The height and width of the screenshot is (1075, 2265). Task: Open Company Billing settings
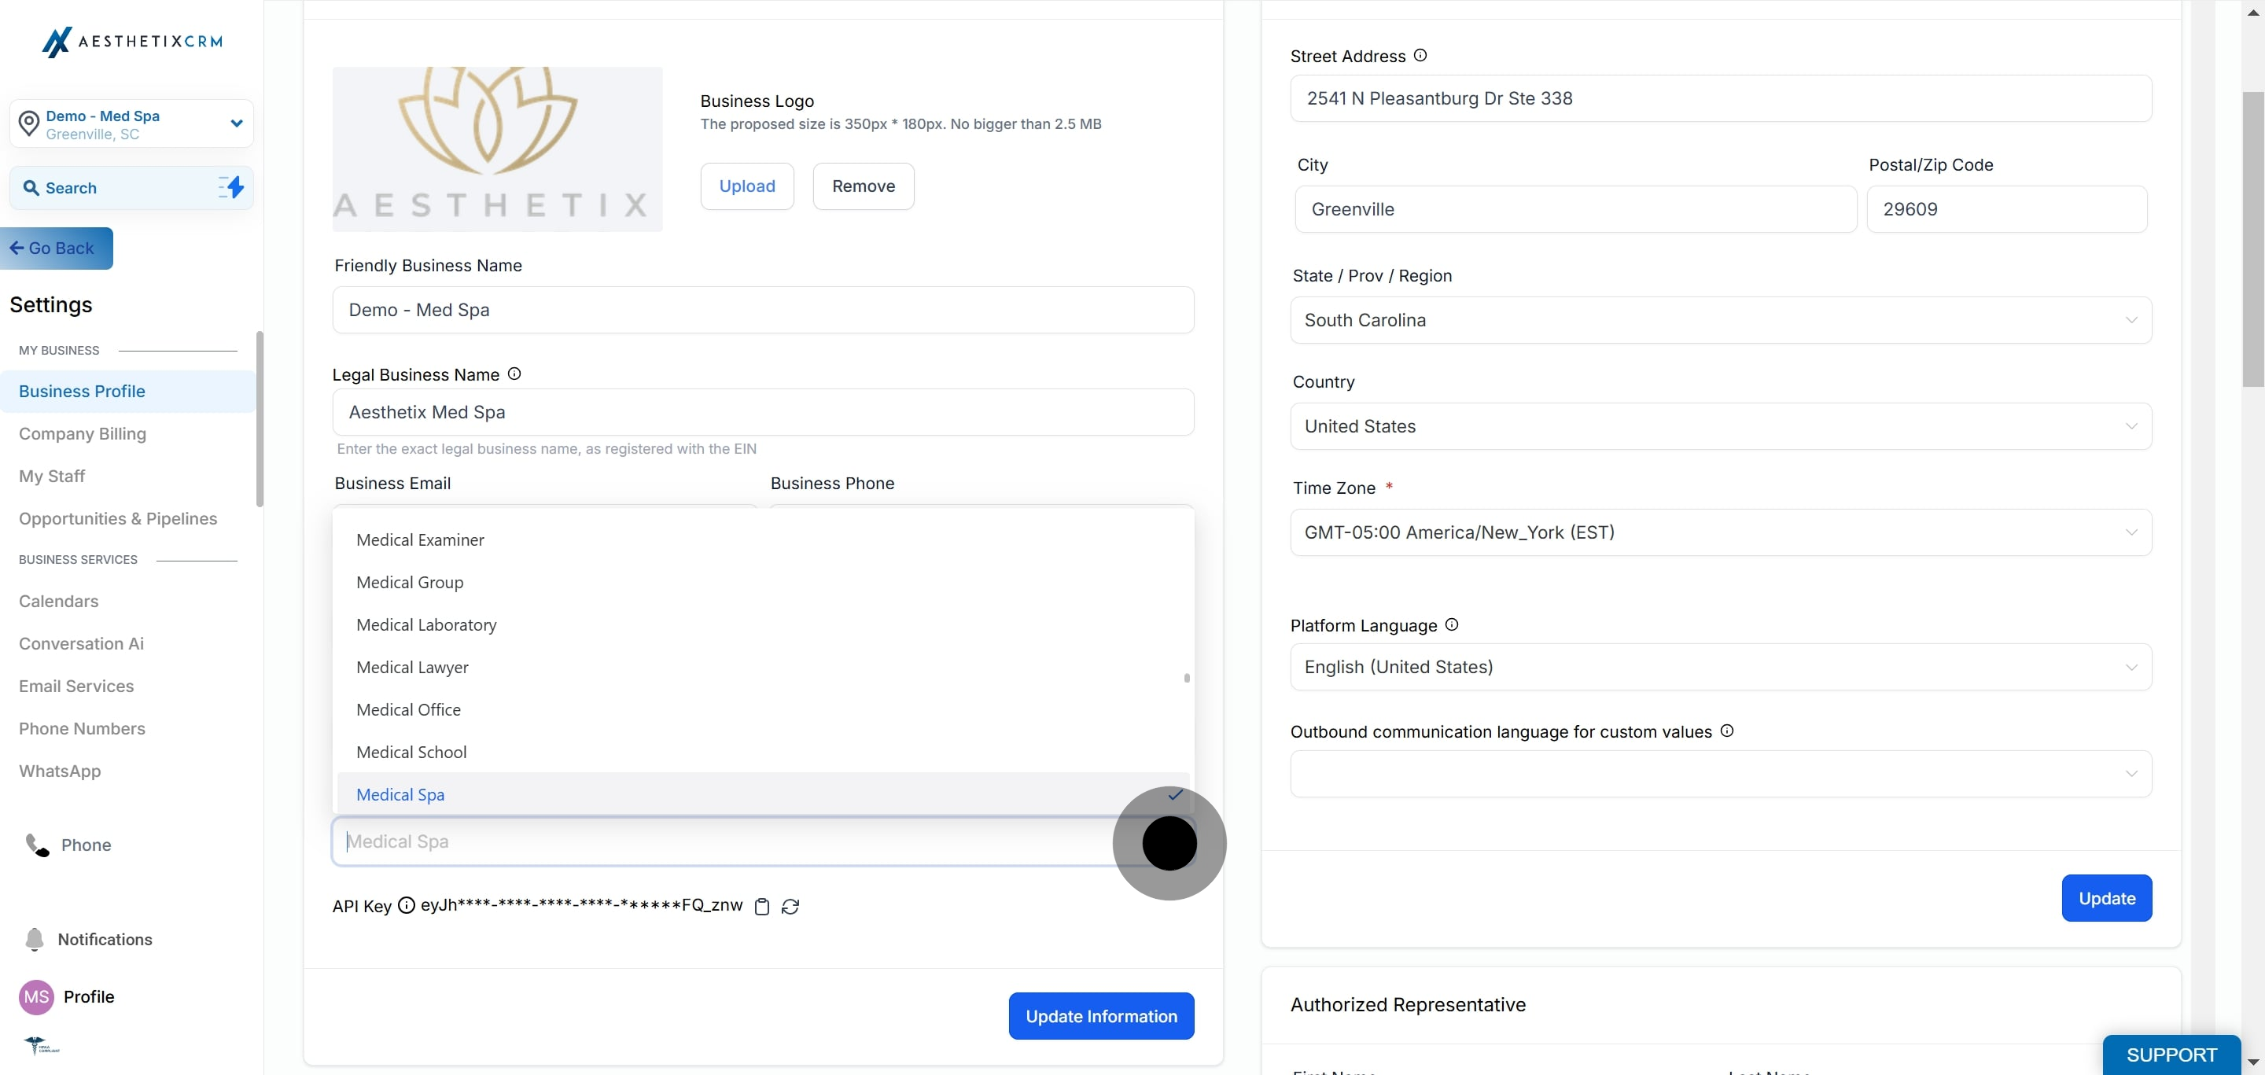tap(83, 433)
